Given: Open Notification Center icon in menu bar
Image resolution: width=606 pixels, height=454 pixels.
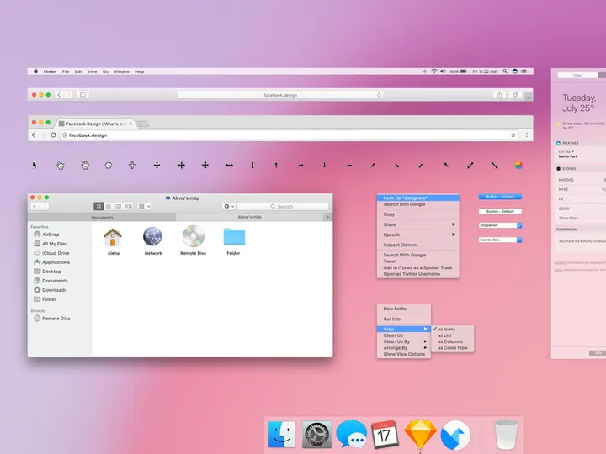Looking at the screenshot, I should point(524,71).
